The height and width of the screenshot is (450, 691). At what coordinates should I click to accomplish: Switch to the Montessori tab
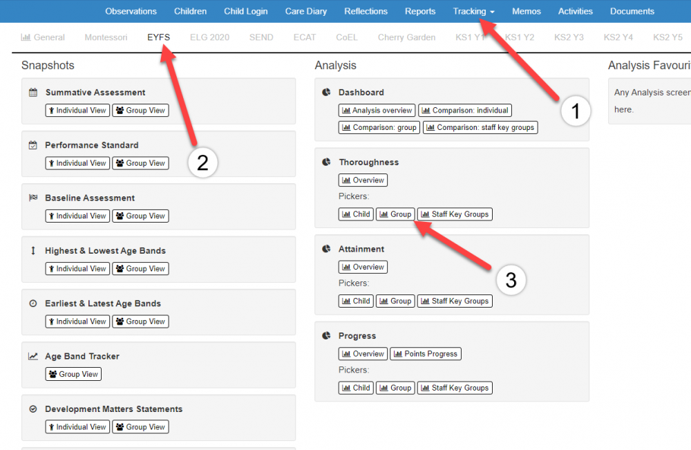(x=106, y=37)
